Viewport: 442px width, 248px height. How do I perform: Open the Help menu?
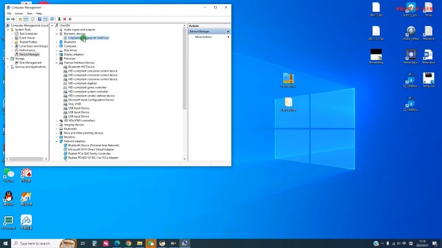pos(39,14)
